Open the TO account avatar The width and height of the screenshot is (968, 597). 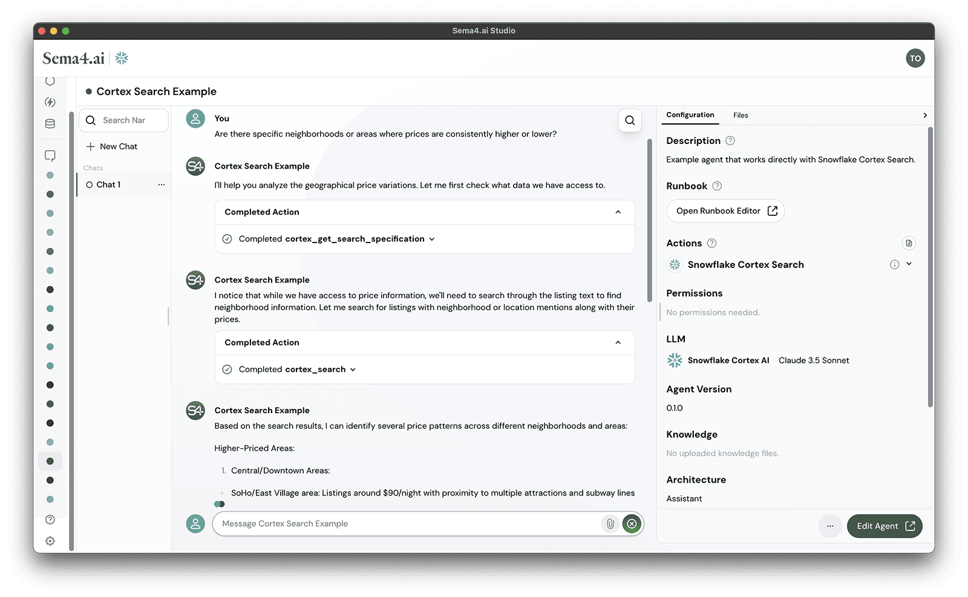click(915, 58)
